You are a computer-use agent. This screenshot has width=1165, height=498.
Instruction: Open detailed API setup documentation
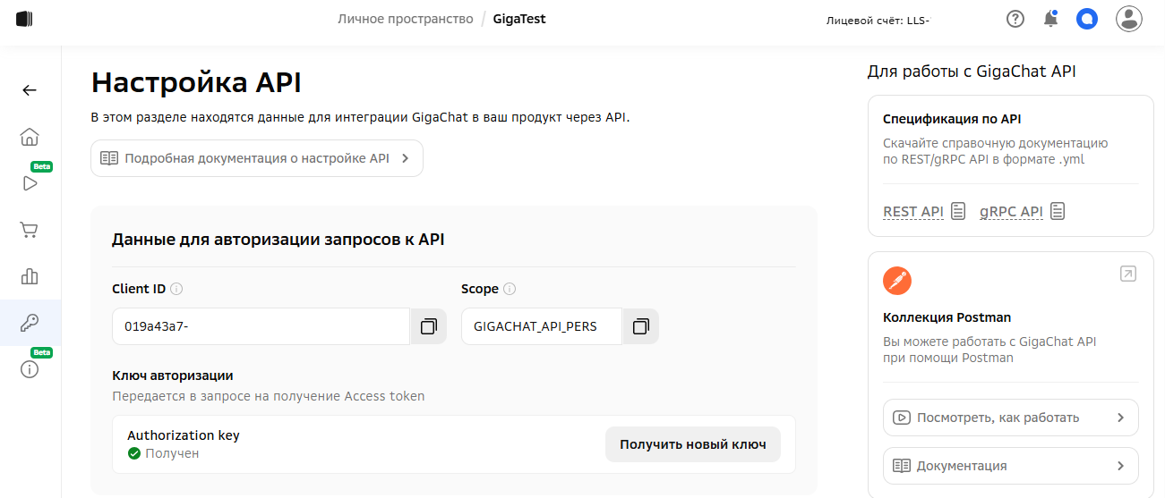pos(257,158)
